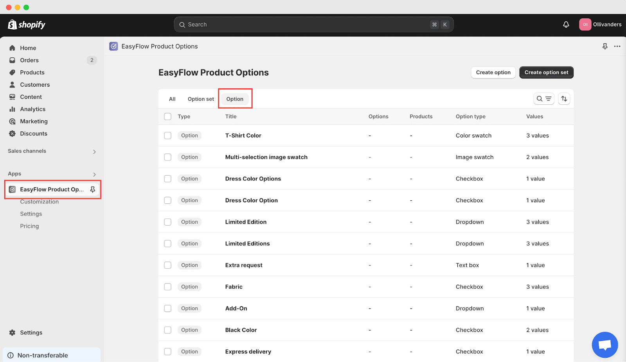The image size is (626, 362).
Task: Check the Dress Color Option row checkbox
Action: (x=168, y=200)
